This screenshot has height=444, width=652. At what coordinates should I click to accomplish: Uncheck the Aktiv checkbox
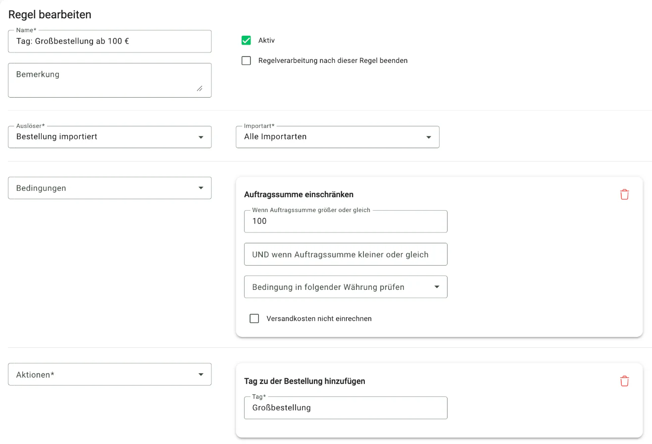click(246, 40)
